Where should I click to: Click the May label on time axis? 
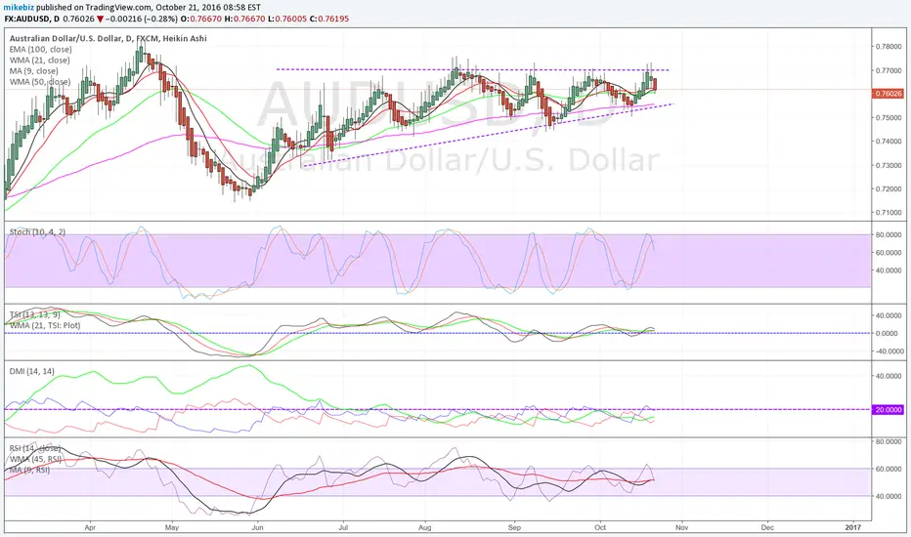point(171,527)
